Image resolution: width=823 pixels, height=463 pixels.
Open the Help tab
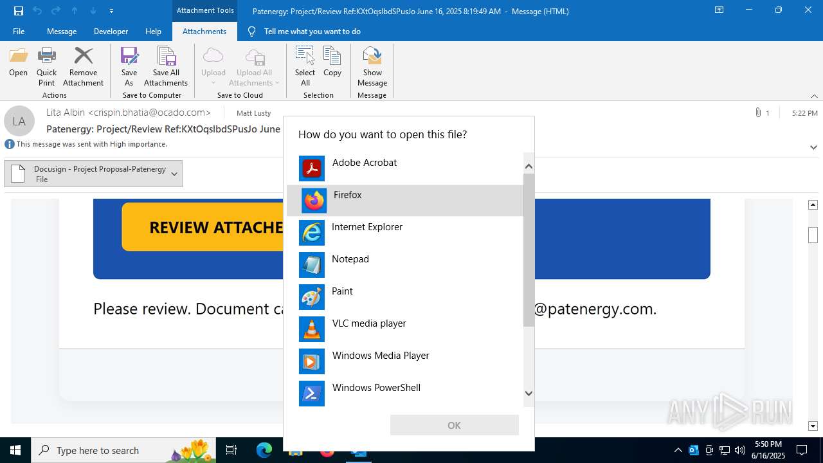[x=153, y=32]
